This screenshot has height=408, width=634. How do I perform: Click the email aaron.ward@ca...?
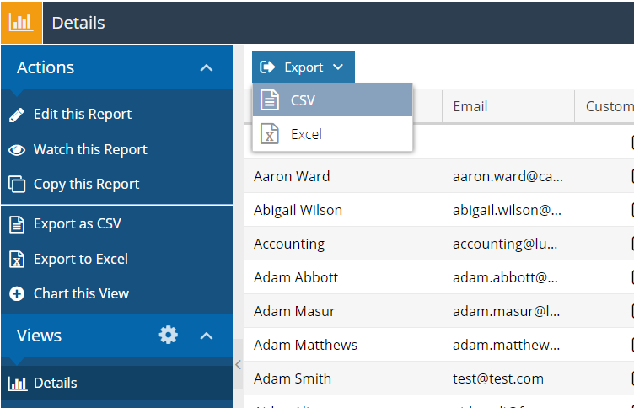coord(508,176)
